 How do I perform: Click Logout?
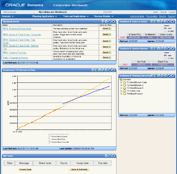[x=172, y=12]
